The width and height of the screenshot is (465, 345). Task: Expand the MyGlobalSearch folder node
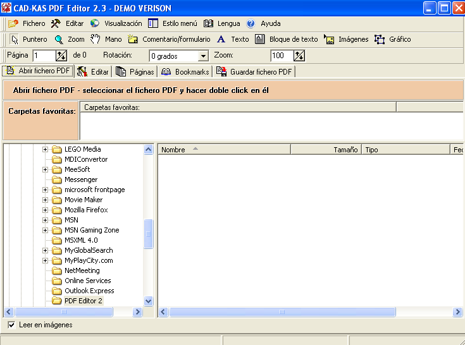(45, 250)
